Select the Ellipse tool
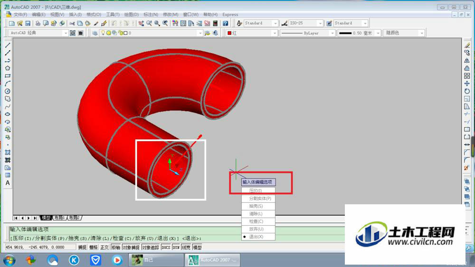The image size is (475, 267). coord(8,114)
